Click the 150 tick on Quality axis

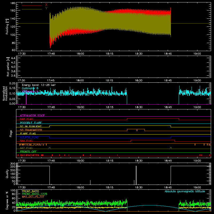coord(13,174)
